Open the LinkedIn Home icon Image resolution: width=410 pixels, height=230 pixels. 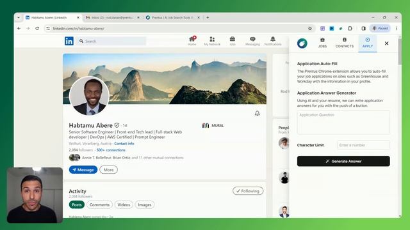click(192, 41)
